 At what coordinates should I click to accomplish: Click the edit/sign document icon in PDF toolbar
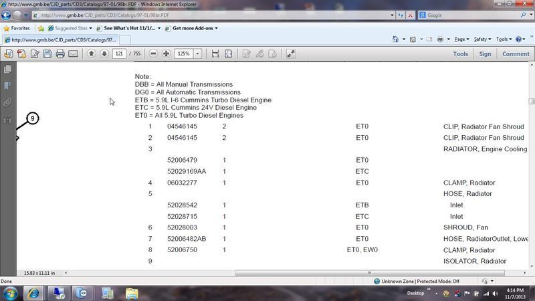(x=35, y=54)
